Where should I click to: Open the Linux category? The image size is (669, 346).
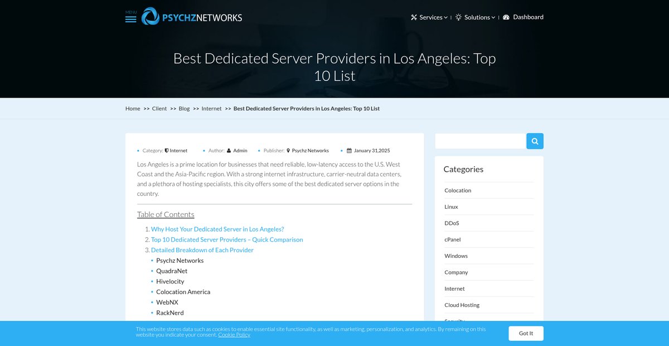click(x=451, y=206)
